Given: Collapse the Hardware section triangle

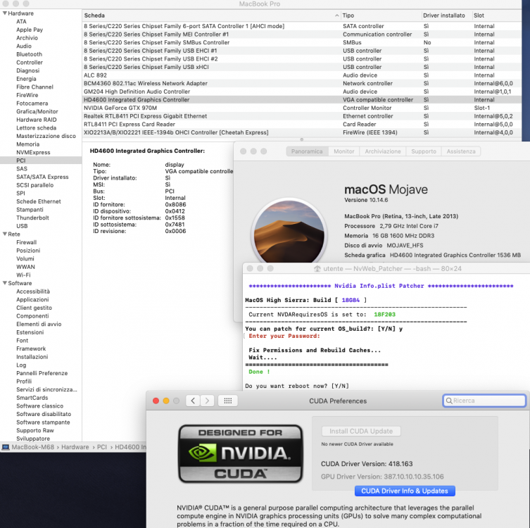Looking at the screenshot, I should [5, 13].
